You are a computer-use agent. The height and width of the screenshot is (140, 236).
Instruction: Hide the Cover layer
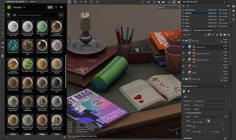coord(184,66)
